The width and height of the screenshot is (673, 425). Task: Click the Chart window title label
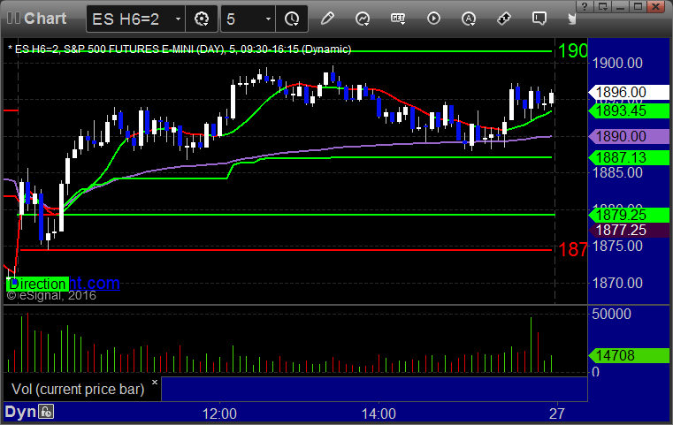[45, 19]
